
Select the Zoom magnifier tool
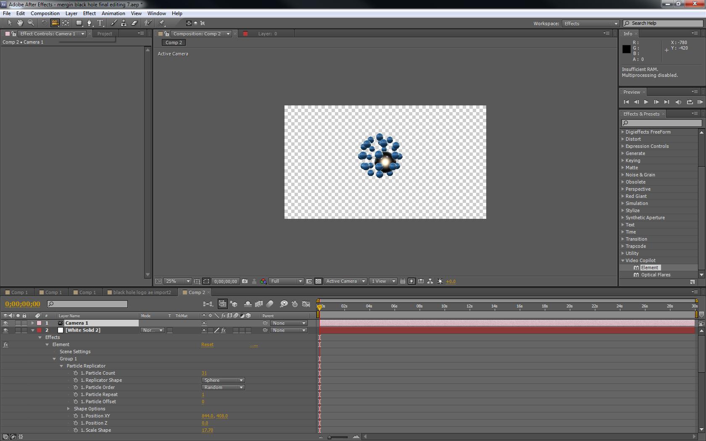[x=31, y=23]
